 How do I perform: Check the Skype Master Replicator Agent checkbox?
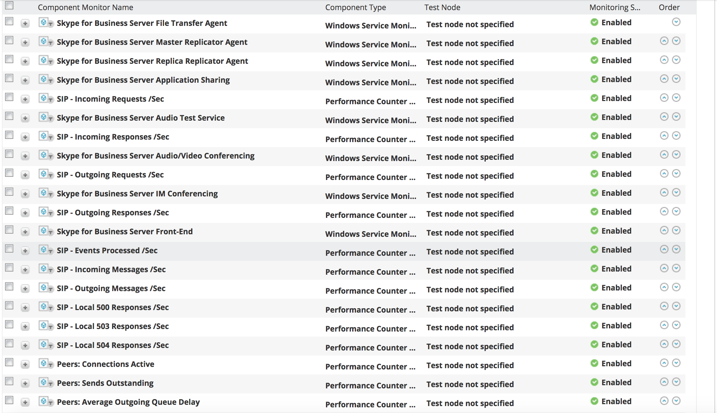[x=9, y=40]
